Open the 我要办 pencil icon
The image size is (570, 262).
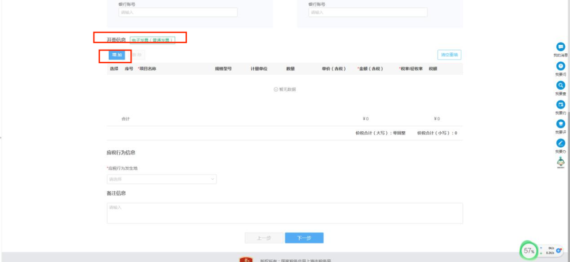coord(560,143)
